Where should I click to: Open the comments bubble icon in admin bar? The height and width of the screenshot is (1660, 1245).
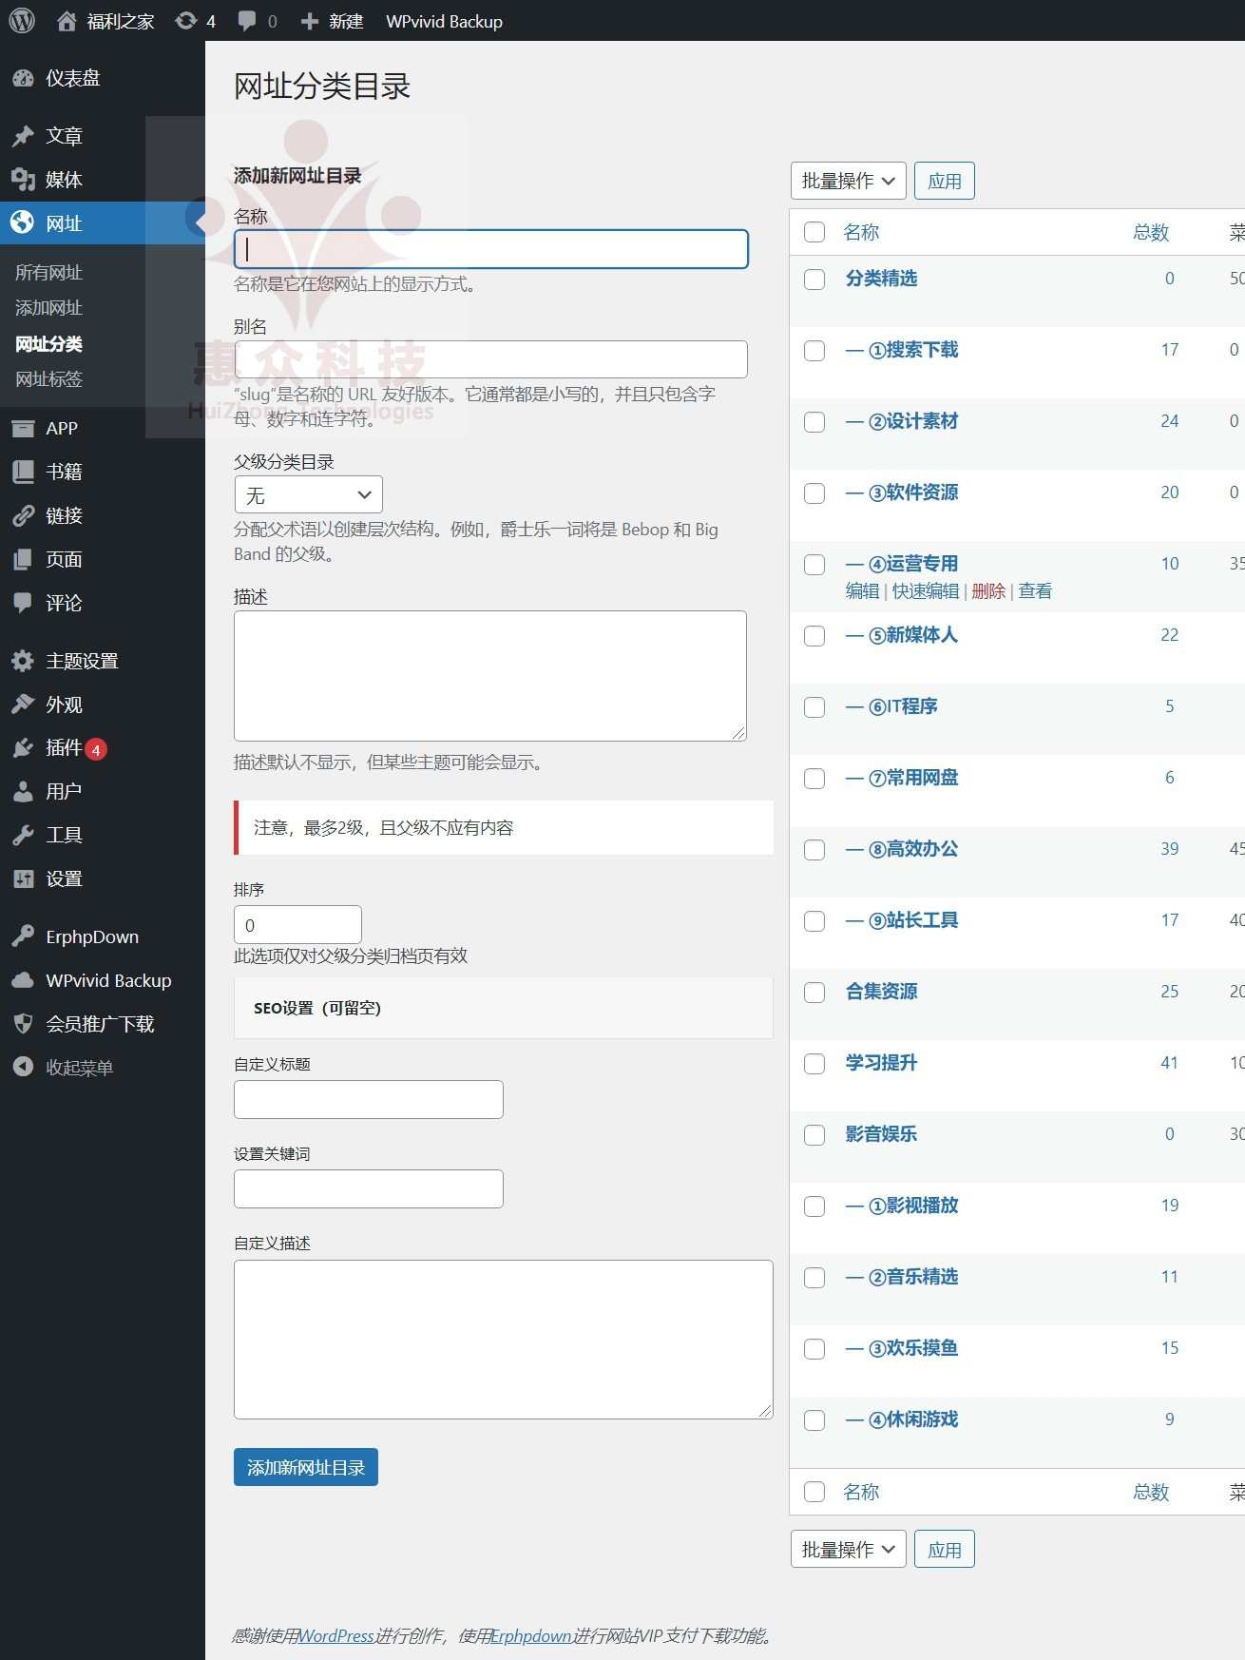(247, 21)
